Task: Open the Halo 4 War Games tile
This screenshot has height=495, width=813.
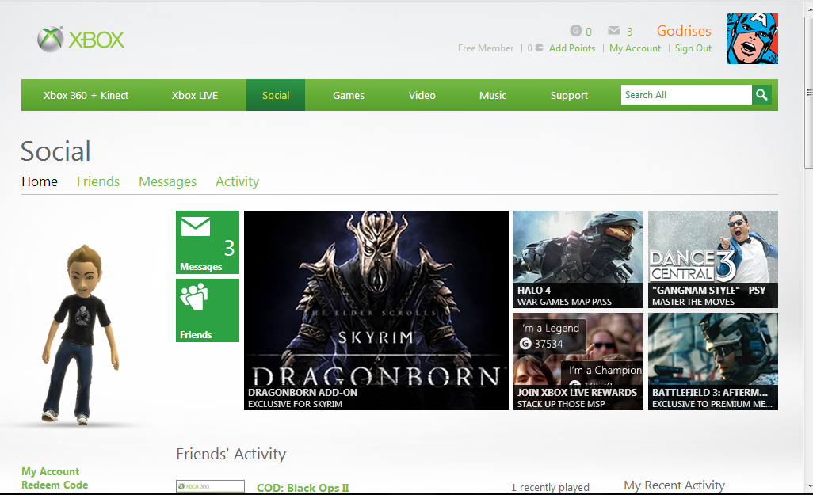Action: tap(578, 259)
